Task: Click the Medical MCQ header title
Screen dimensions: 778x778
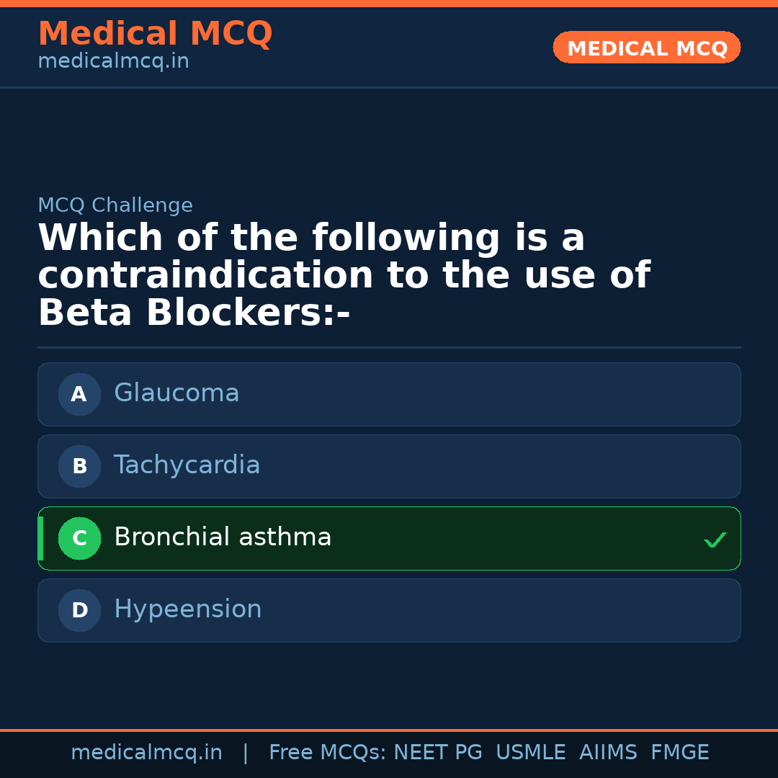Action: pyautogui.click(x=155, y=34)
